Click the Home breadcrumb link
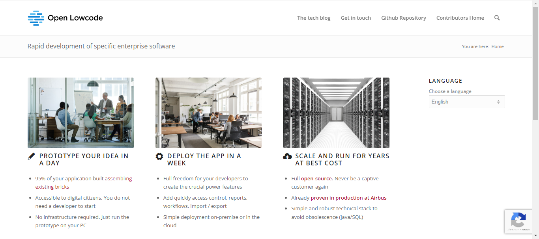This screenshot has height=239, width=539. click(497, 46)
